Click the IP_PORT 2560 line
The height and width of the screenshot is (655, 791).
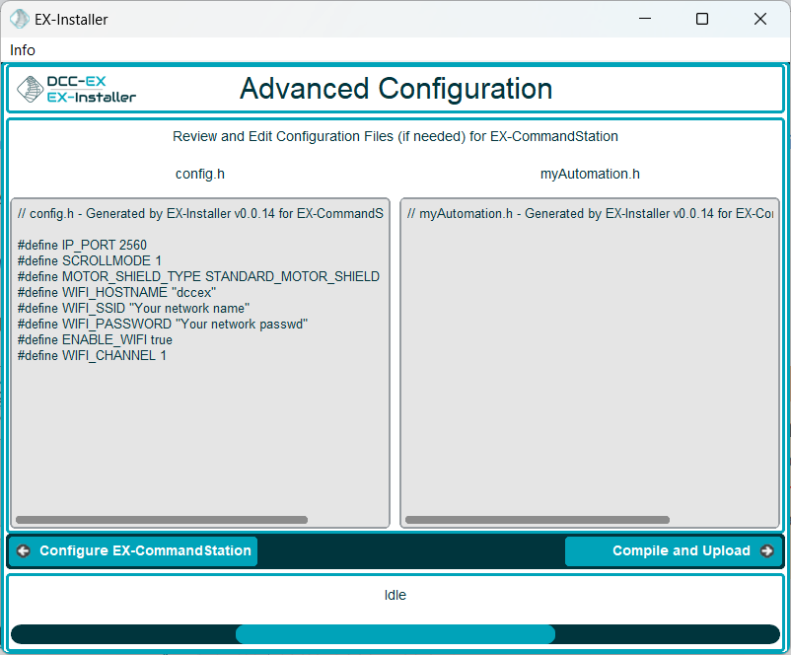(82, 245)
